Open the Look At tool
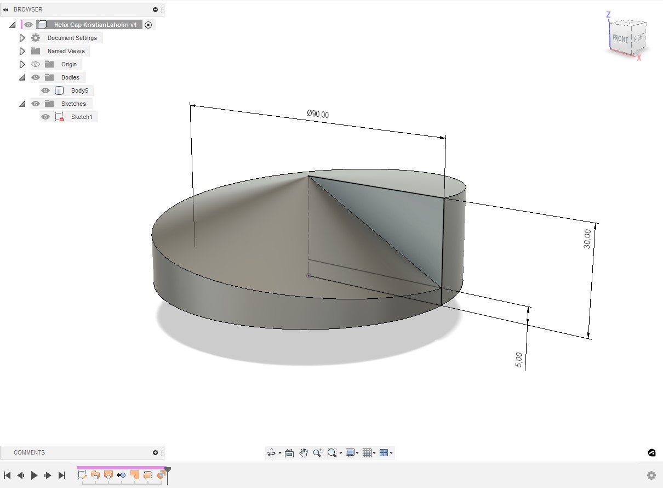The height and width of the screenshot is (488, 663). [289, 452]
